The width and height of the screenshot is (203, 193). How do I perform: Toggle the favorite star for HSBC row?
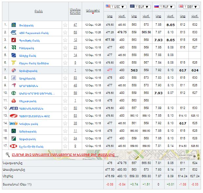(65, 146)
